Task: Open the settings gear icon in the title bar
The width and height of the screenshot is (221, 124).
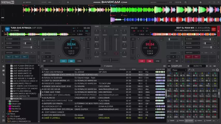Action: coord(200,2)
